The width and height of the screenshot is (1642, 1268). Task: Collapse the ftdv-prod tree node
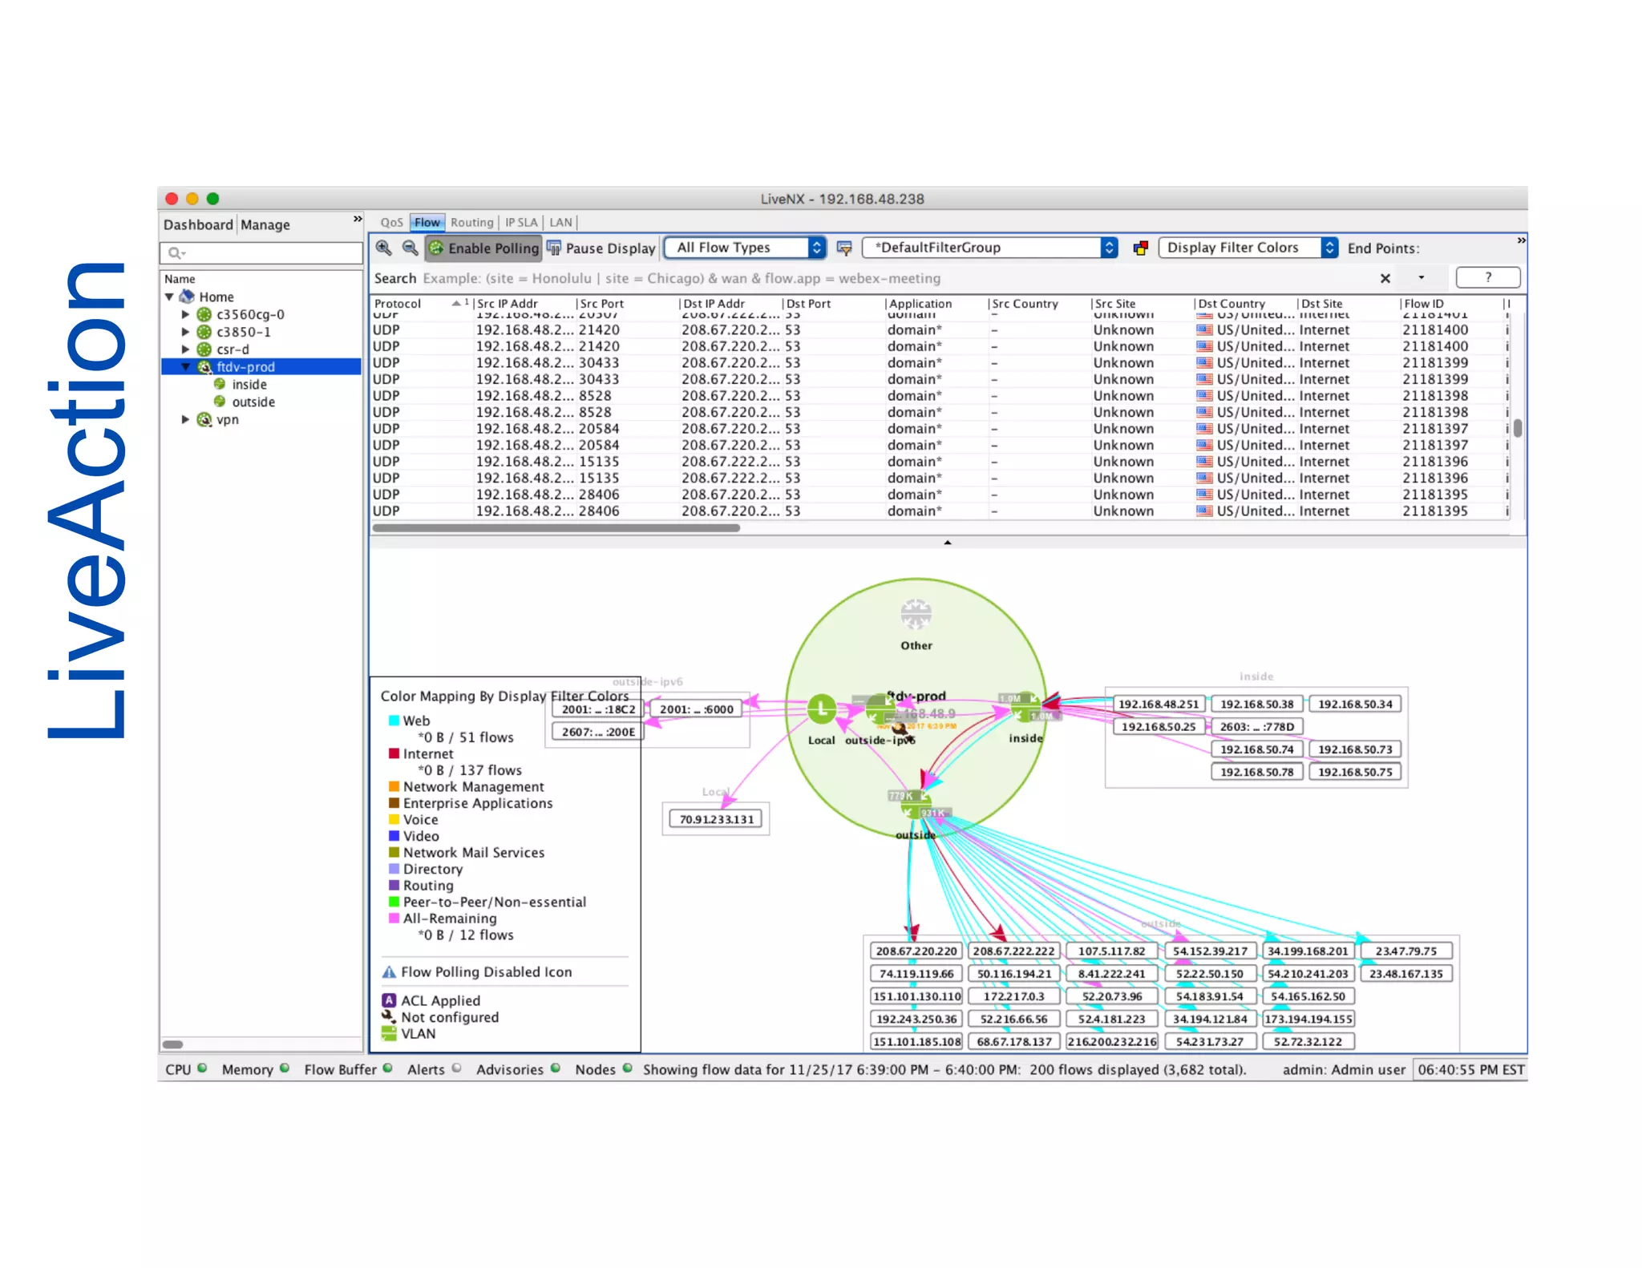185,367
